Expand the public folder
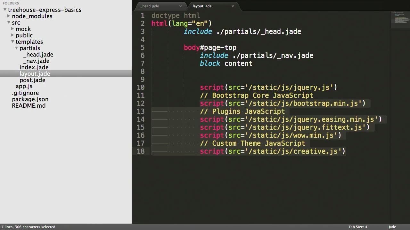The image size is (410, 230). pyautogui.click(x=13, y=35)
